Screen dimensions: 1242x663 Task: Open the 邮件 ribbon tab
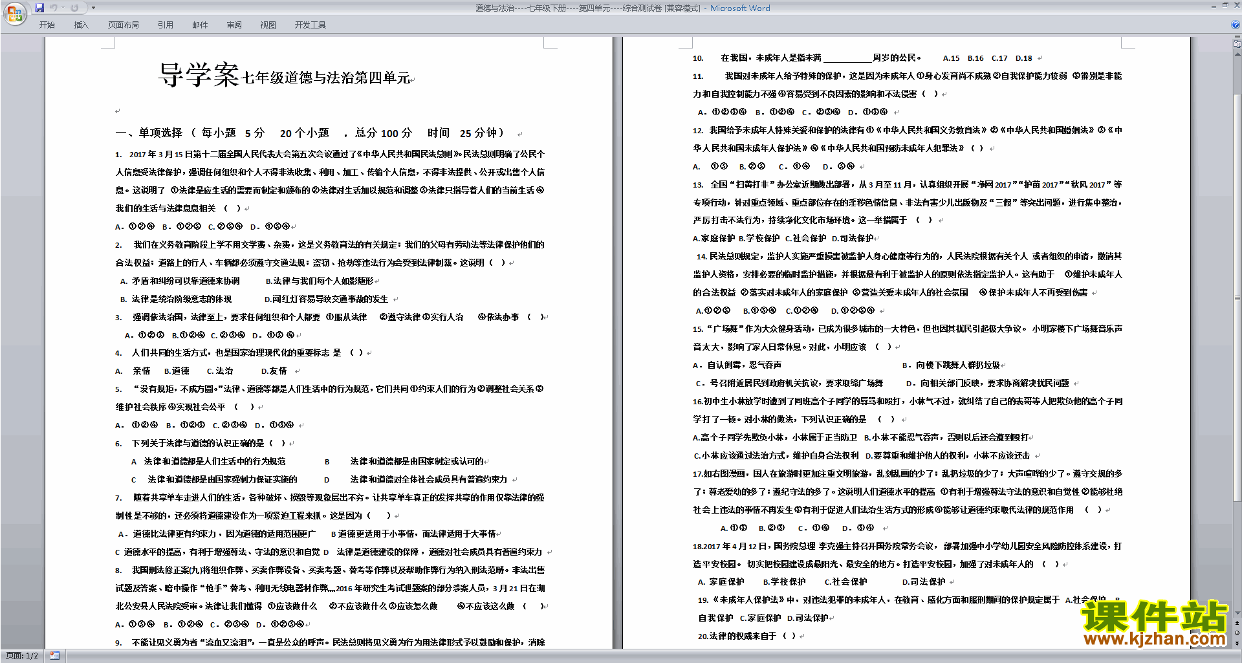pos(200,25)
